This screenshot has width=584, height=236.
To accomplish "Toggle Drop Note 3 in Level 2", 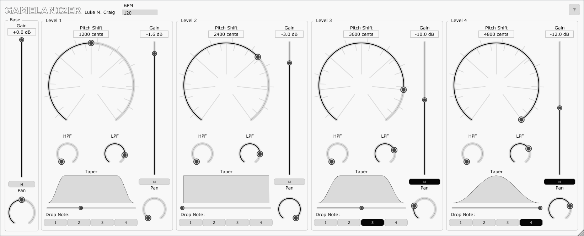I will tap(237, 223).
